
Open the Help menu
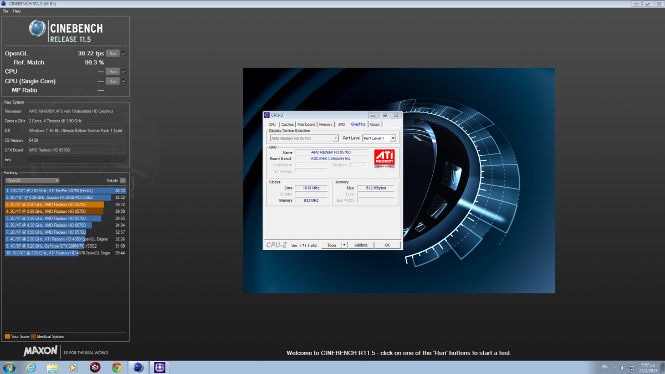pyautogui.click(x=17, y=11)
